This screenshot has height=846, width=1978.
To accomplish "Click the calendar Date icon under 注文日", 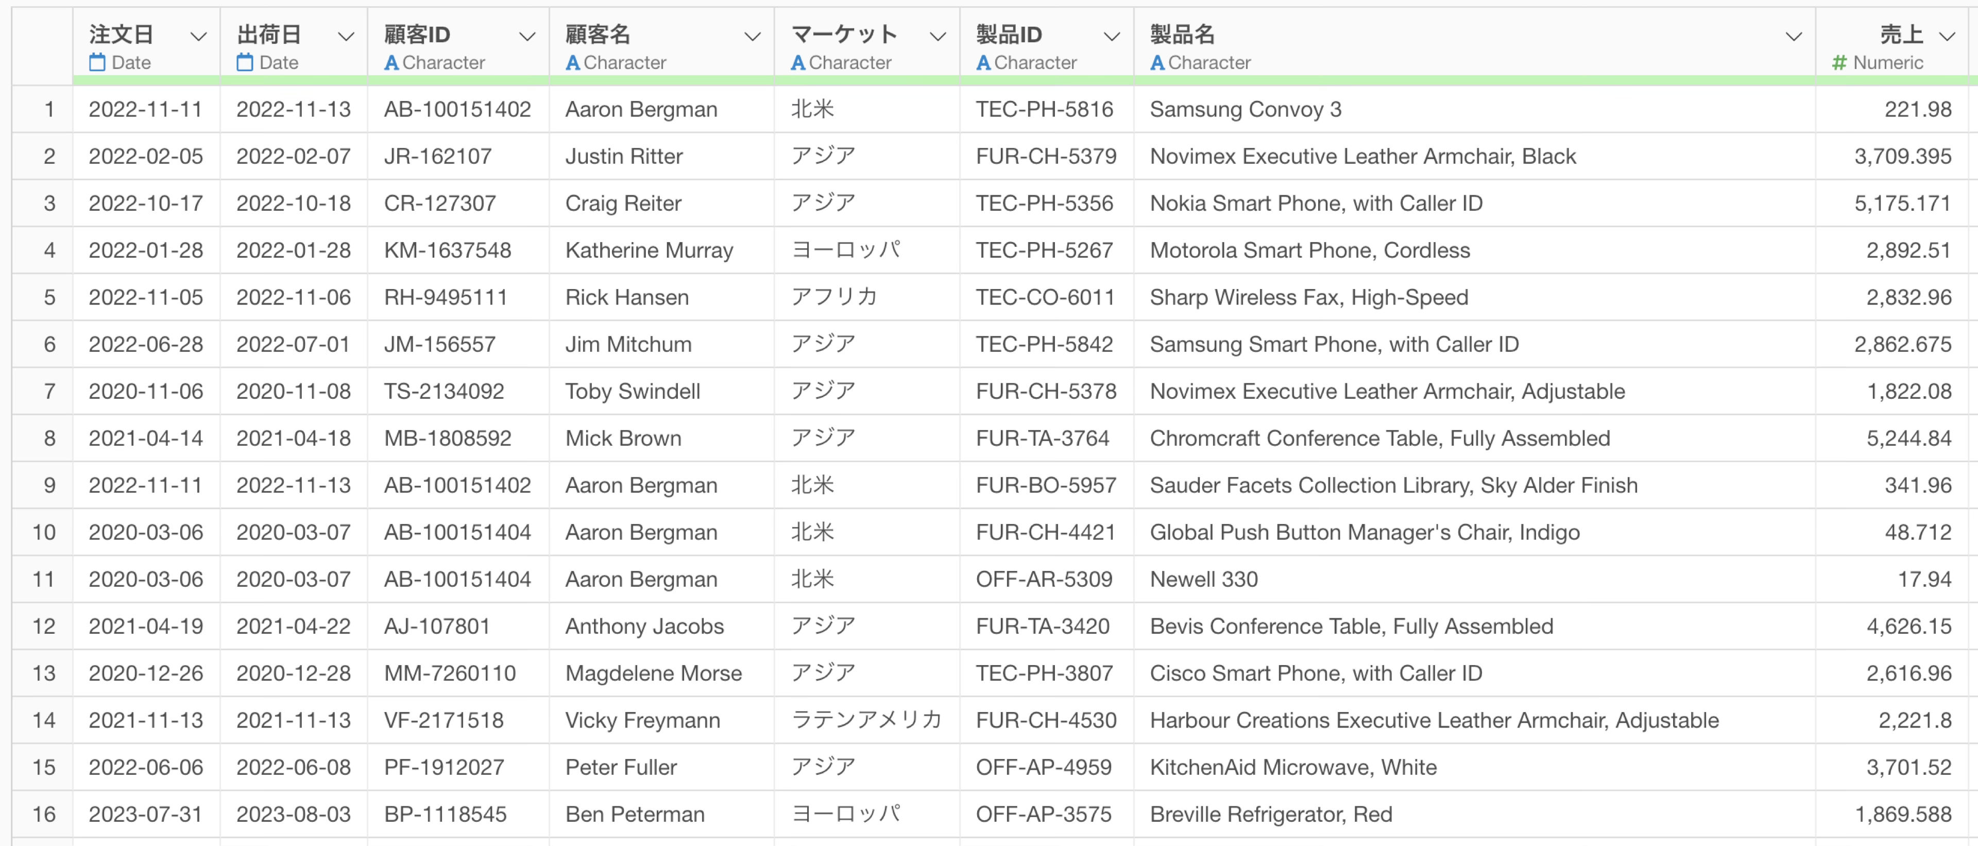I will (97, 63).
